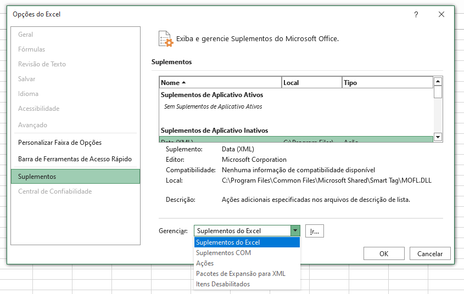The width and height of the screenshot is (464, 294).
Task: Choose Ações in the dropdown list
Action: pos(247,263)
